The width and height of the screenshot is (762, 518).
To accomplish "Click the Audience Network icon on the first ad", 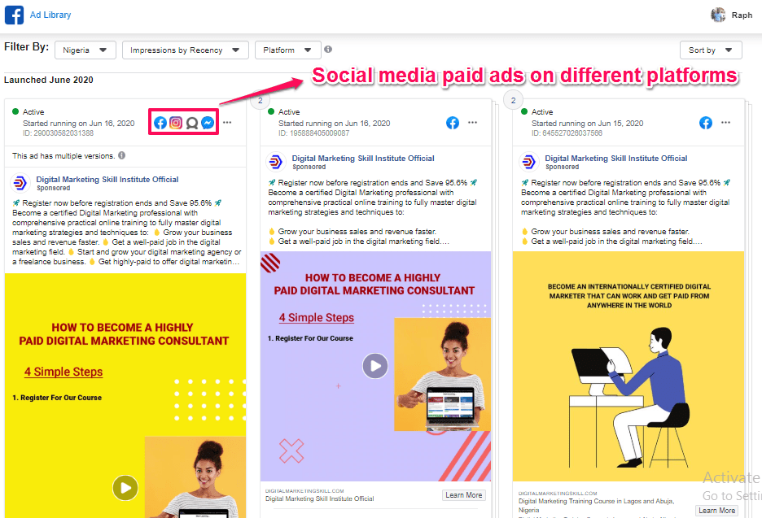I will (191, 123).
